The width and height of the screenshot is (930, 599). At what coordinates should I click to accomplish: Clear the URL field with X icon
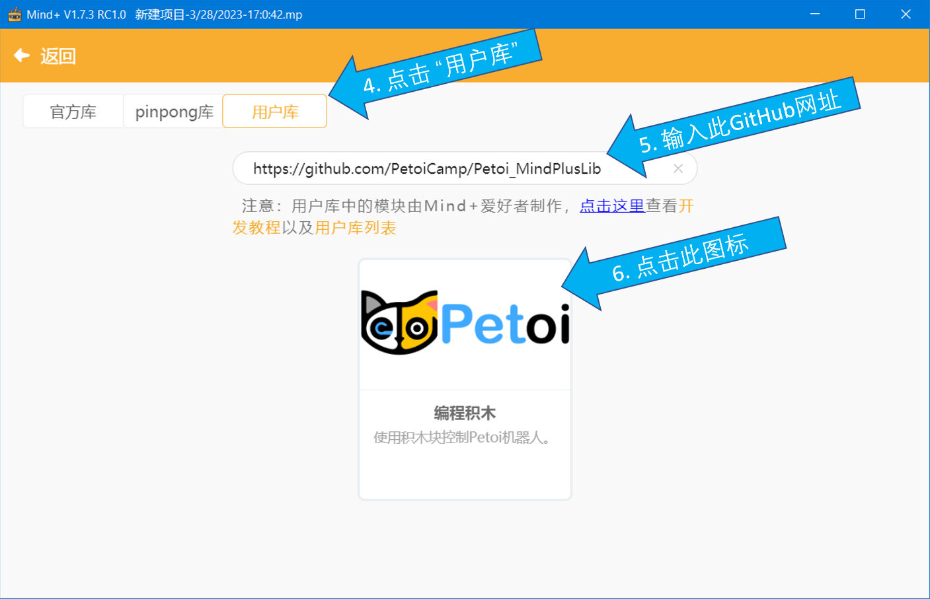click(x=678, y=168)
